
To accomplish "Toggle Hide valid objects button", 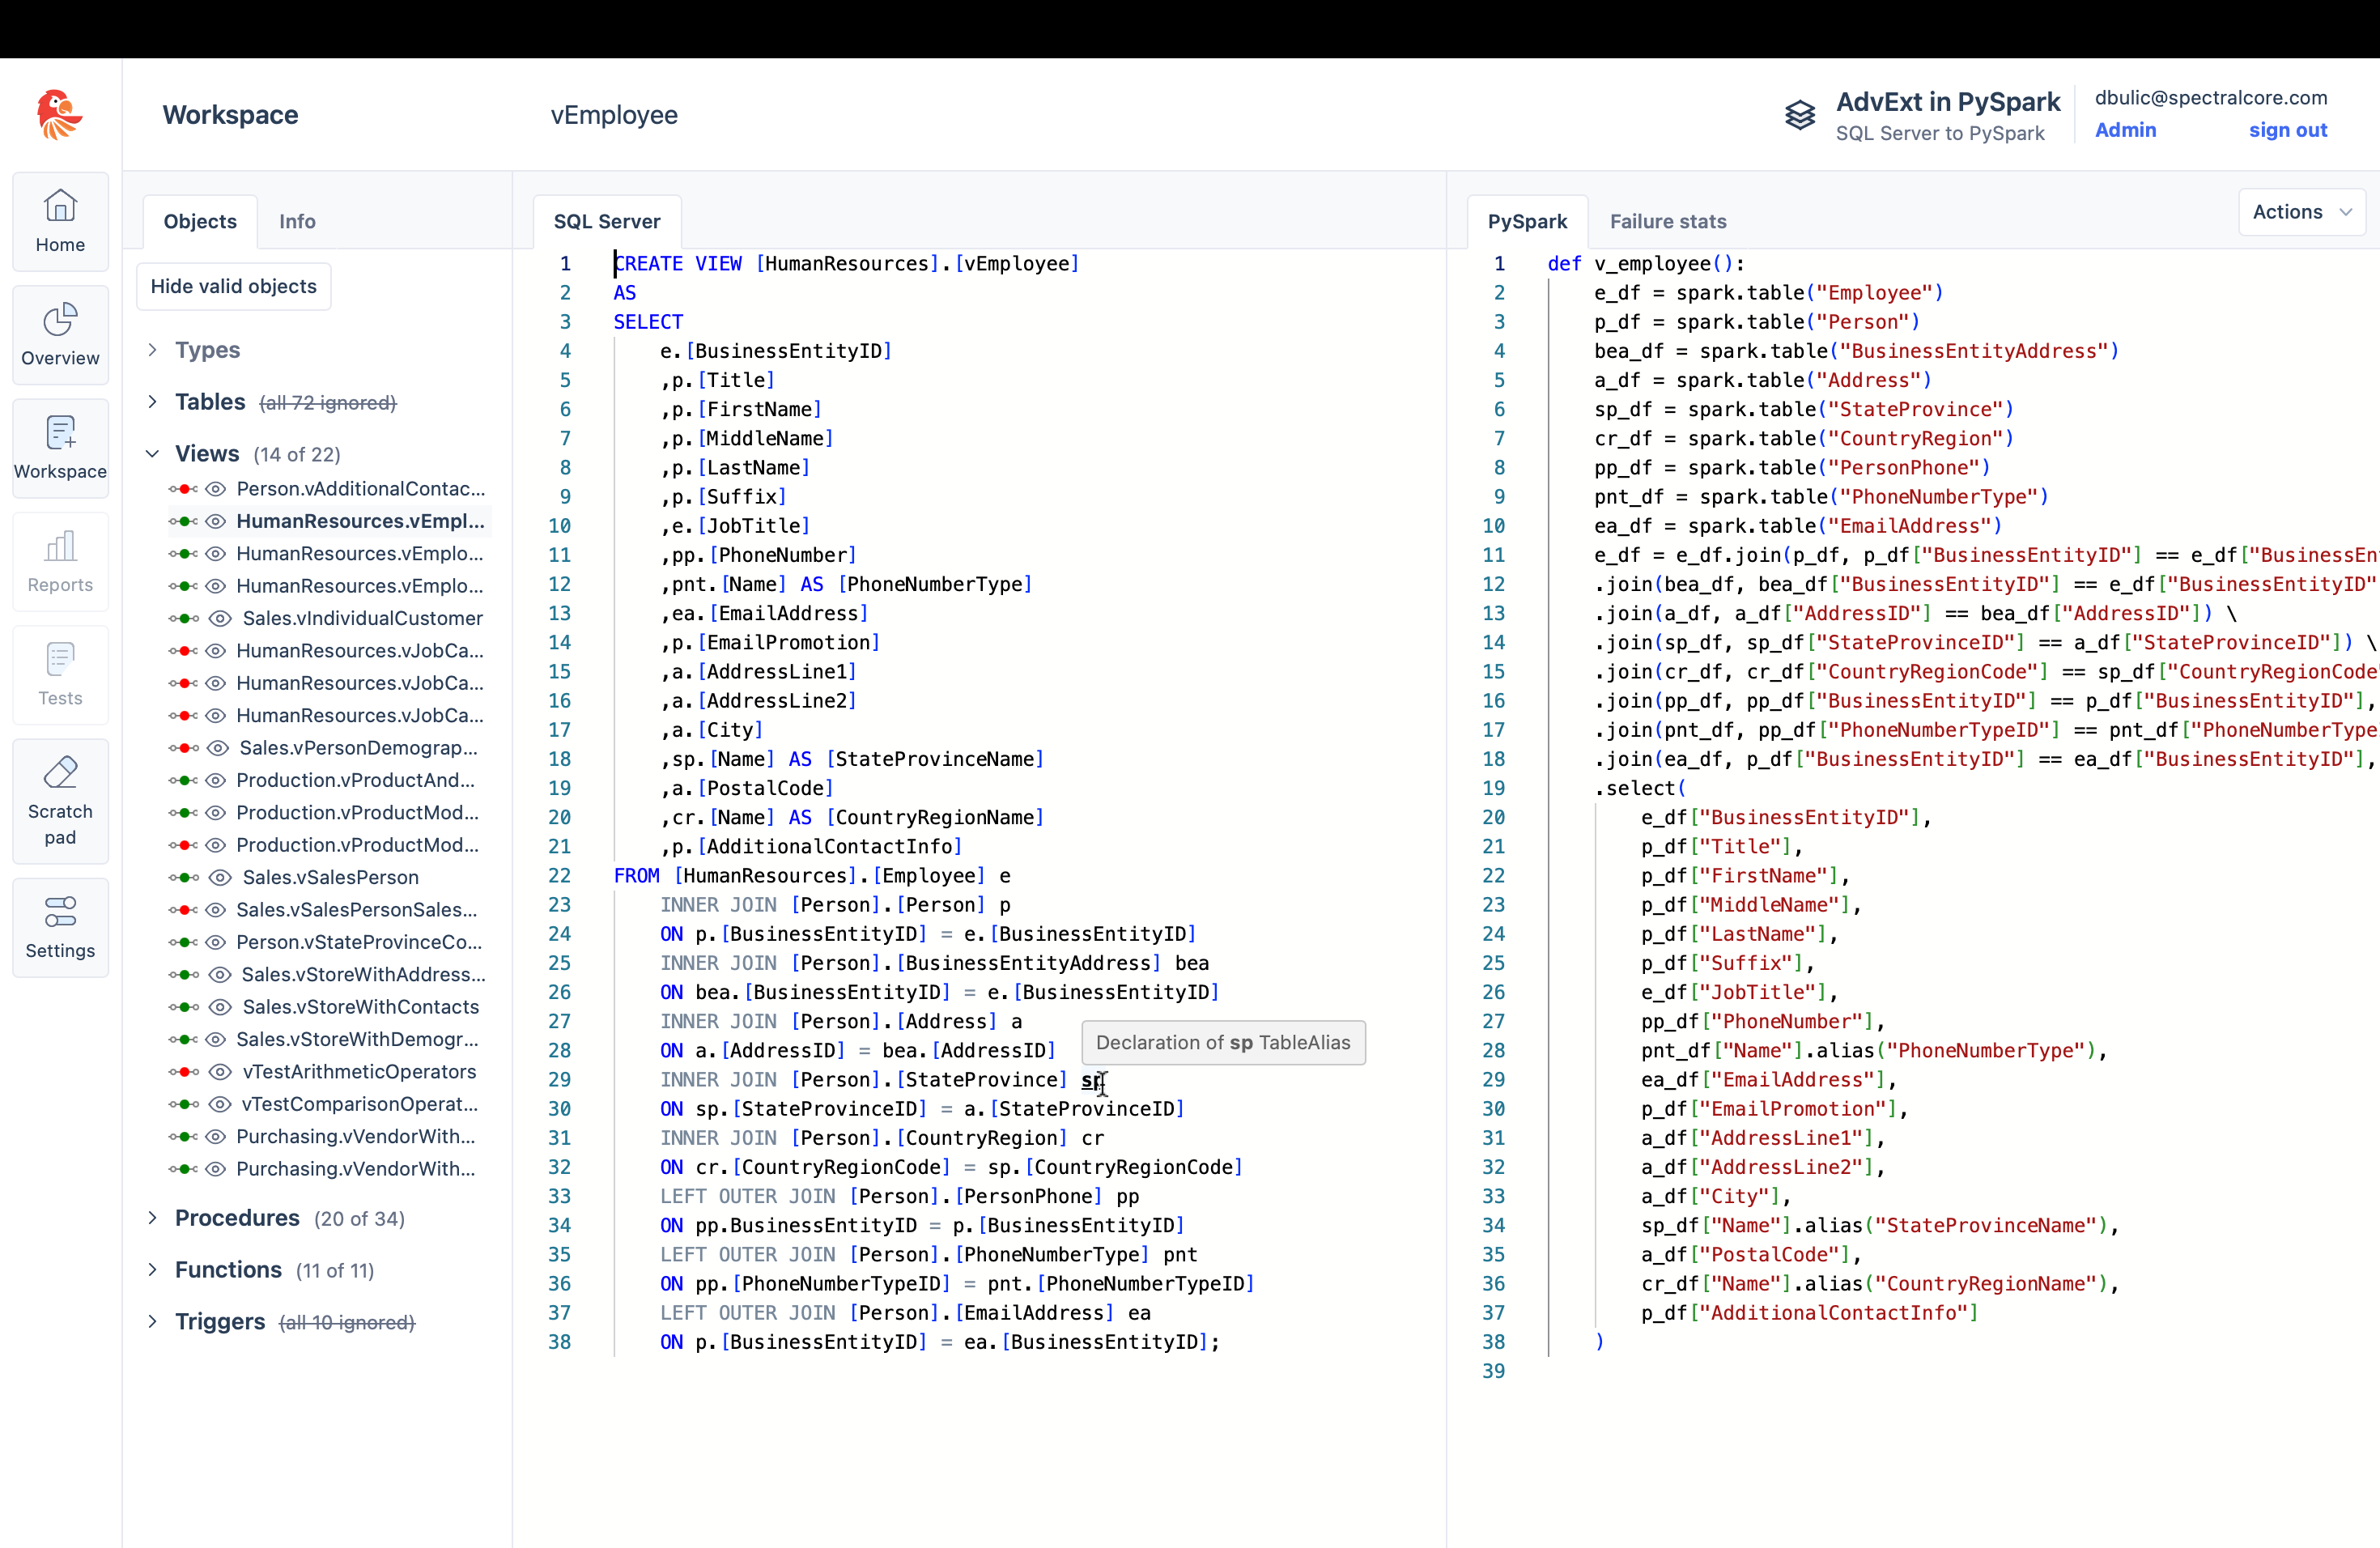I will click(x=233, y=286).
